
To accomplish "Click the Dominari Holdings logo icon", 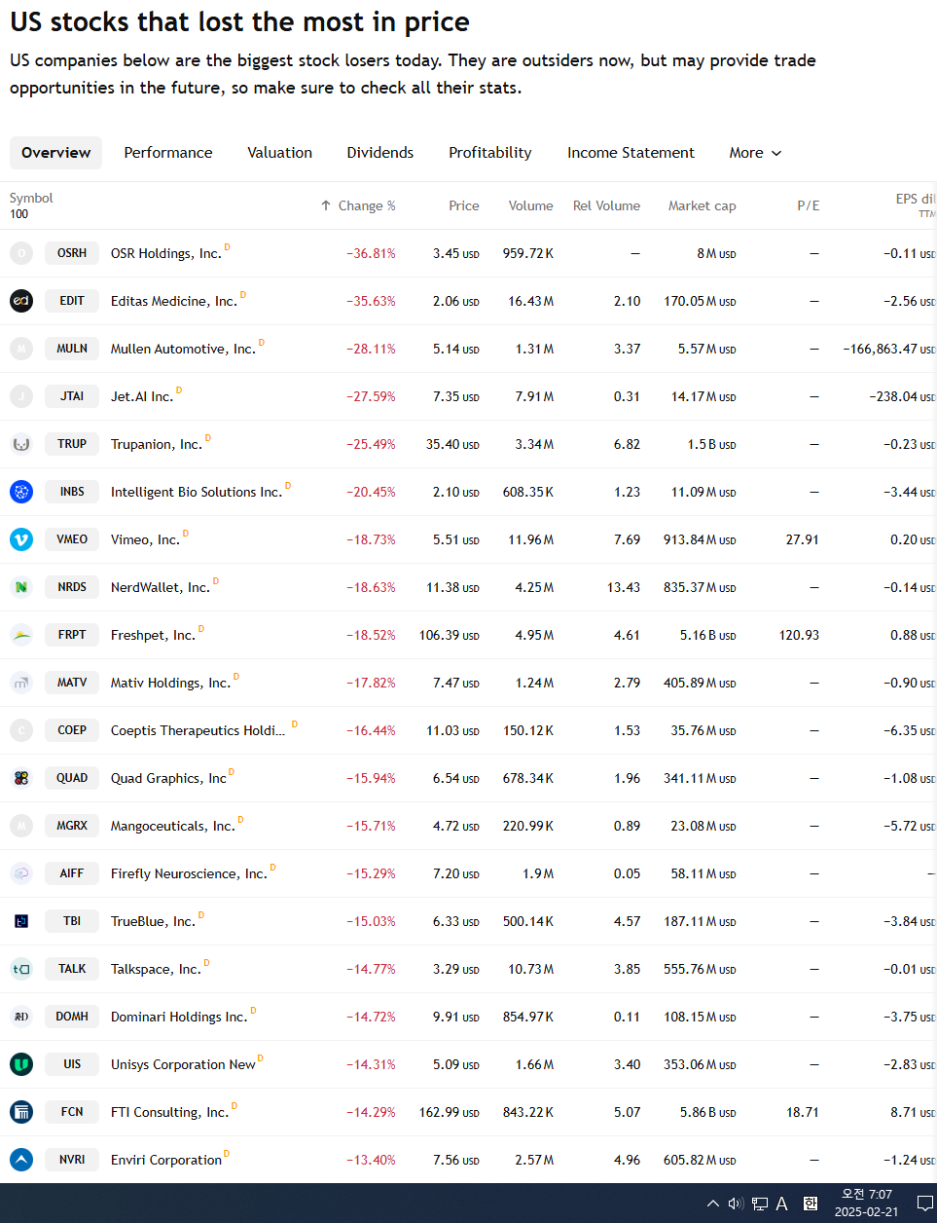I will coord(21,1017).
